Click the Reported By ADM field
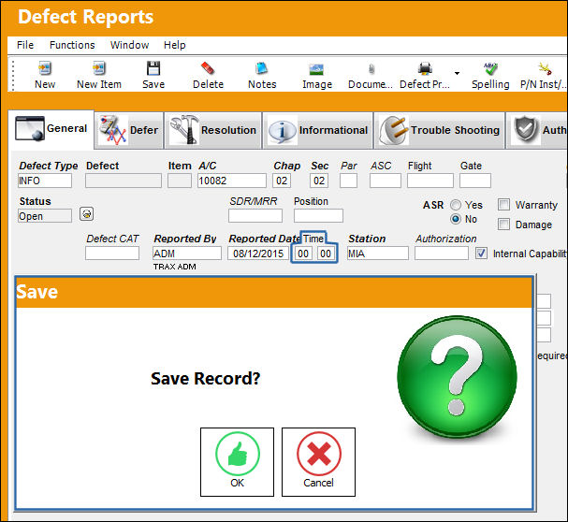The width and height of the screenshot is (568, 522). 187,254
